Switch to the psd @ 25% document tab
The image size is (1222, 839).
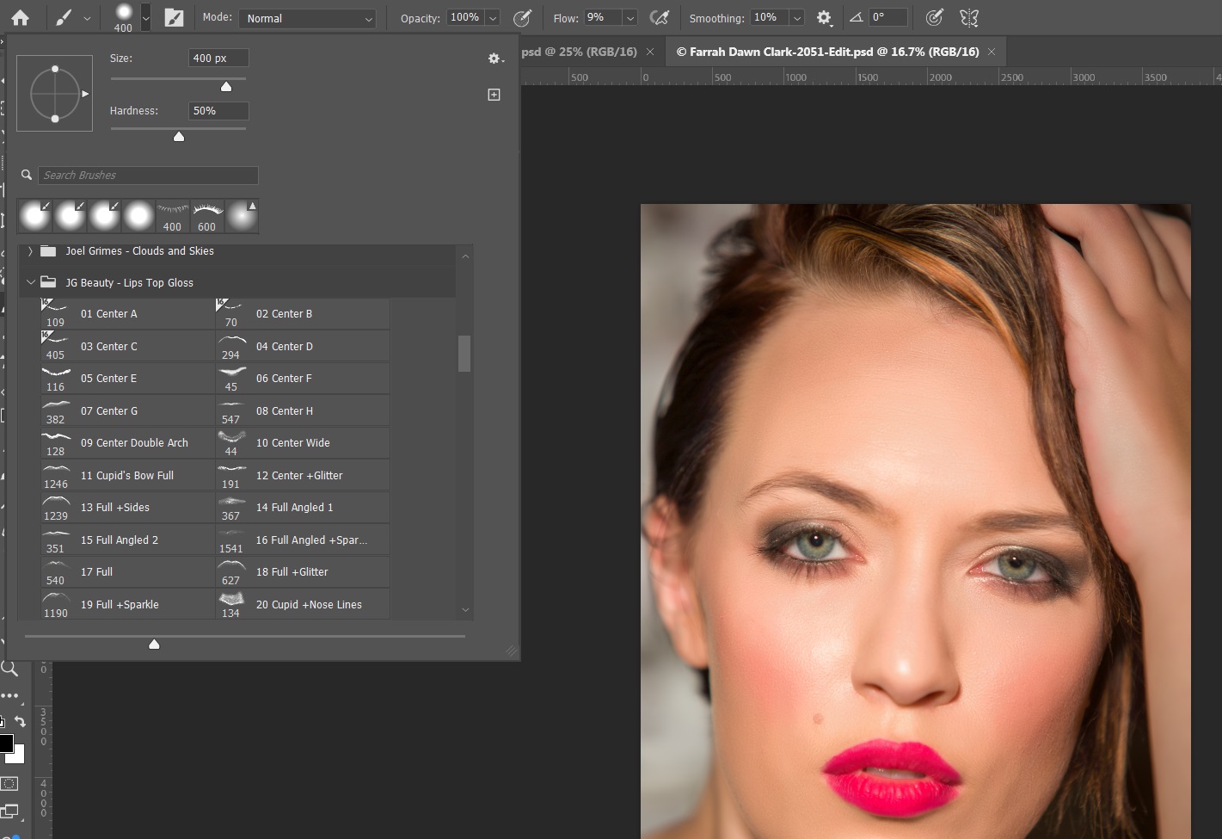[x=579, y=52]
